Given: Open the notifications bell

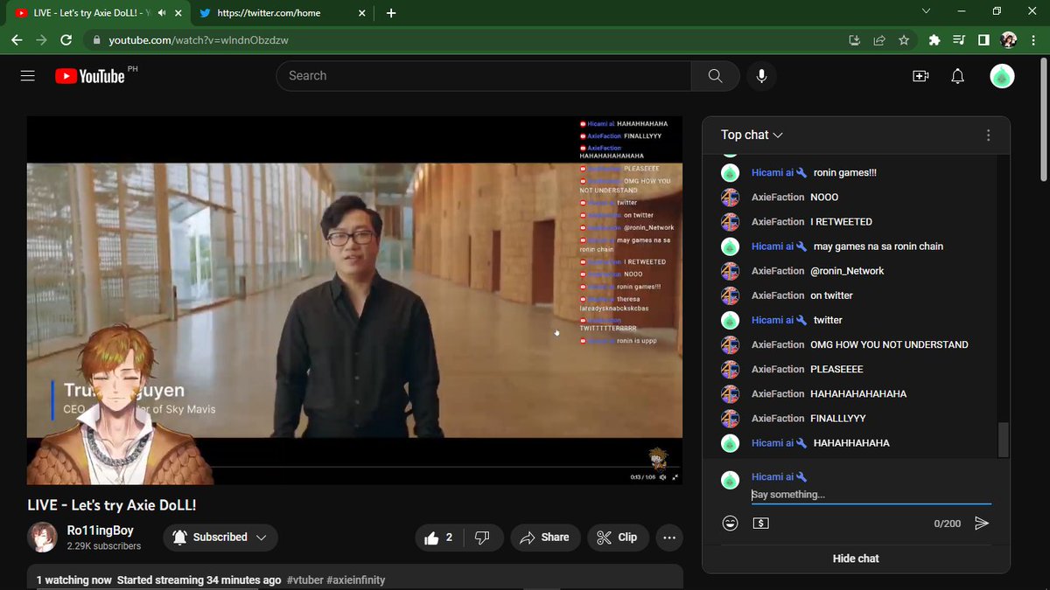Looking at the screenshot, I should (958, 76).
